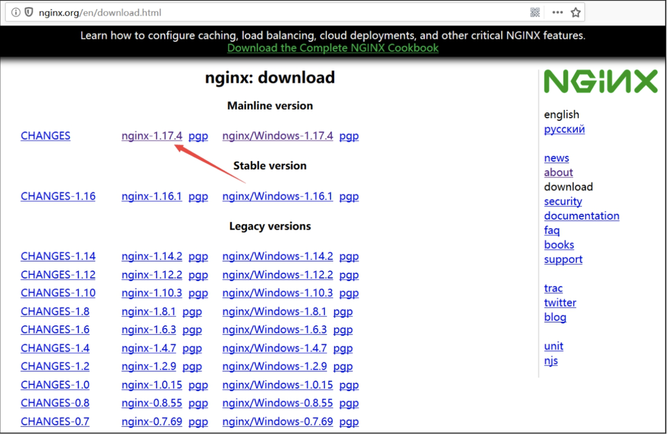Image resolution: width=667 pixels, height=434 pixels.
Task: Download nginx/Windows-1.0.15
Action: click(278, 385)
